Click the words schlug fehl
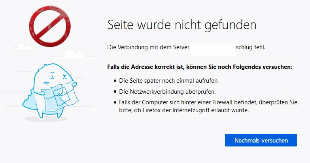Viewport: 310px width, 163px height. 251,47
